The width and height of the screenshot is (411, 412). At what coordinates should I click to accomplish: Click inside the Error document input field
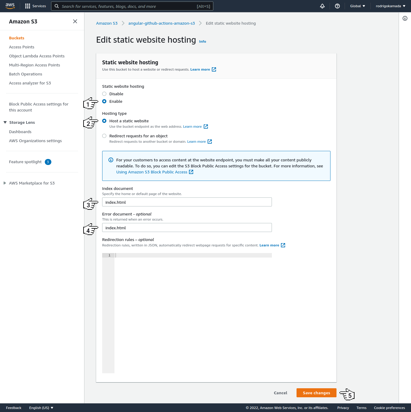coord(187,227)
